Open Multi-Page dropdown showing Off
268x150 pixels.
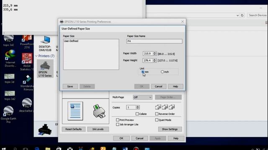[142, 97]
